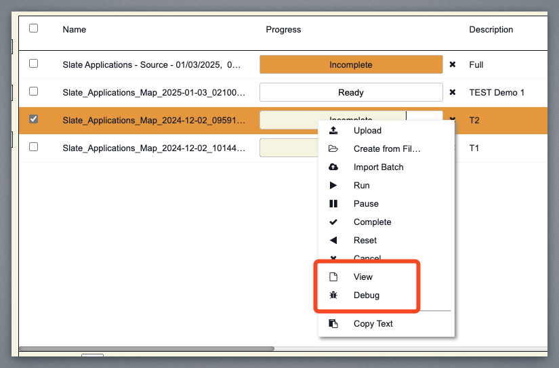Click the open-folder Create from File icon
This screenshot has height=368, width=559.
[x=333, y=149]
